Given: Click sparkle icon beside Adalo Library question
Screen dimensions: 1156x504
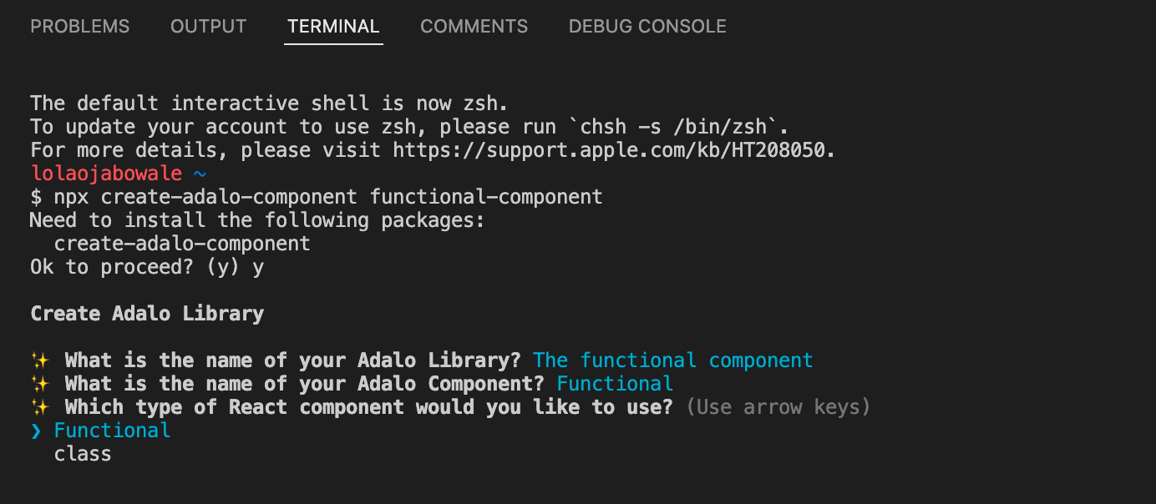Looking at the screenshot, I should click(x=39, y=360).
